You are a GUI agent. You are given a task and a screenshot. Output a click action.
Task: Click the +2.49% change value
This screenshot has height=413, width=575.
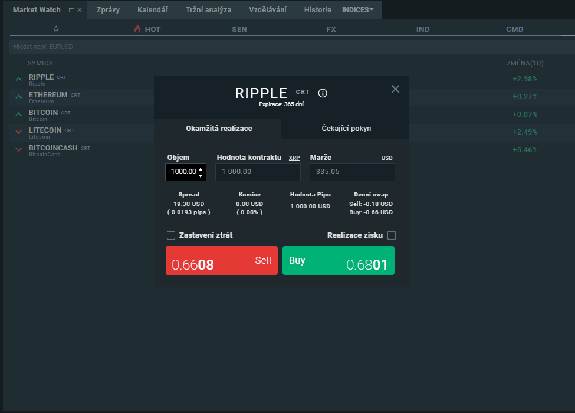point(525,132)
